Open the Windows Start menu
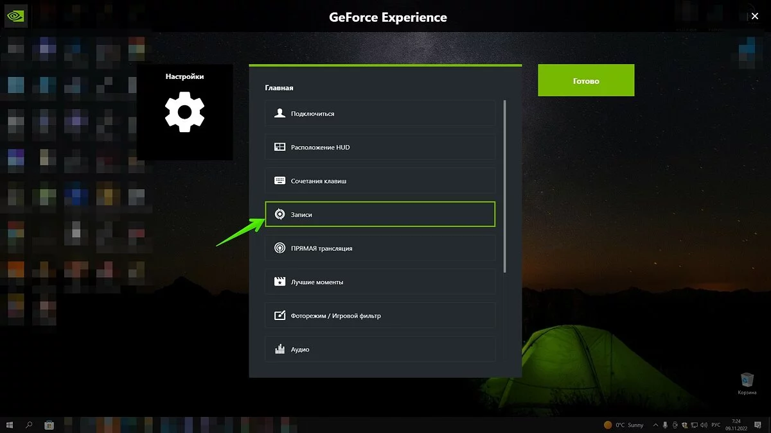This screenshot has width=771, height=433. click(x=10, y=425)
